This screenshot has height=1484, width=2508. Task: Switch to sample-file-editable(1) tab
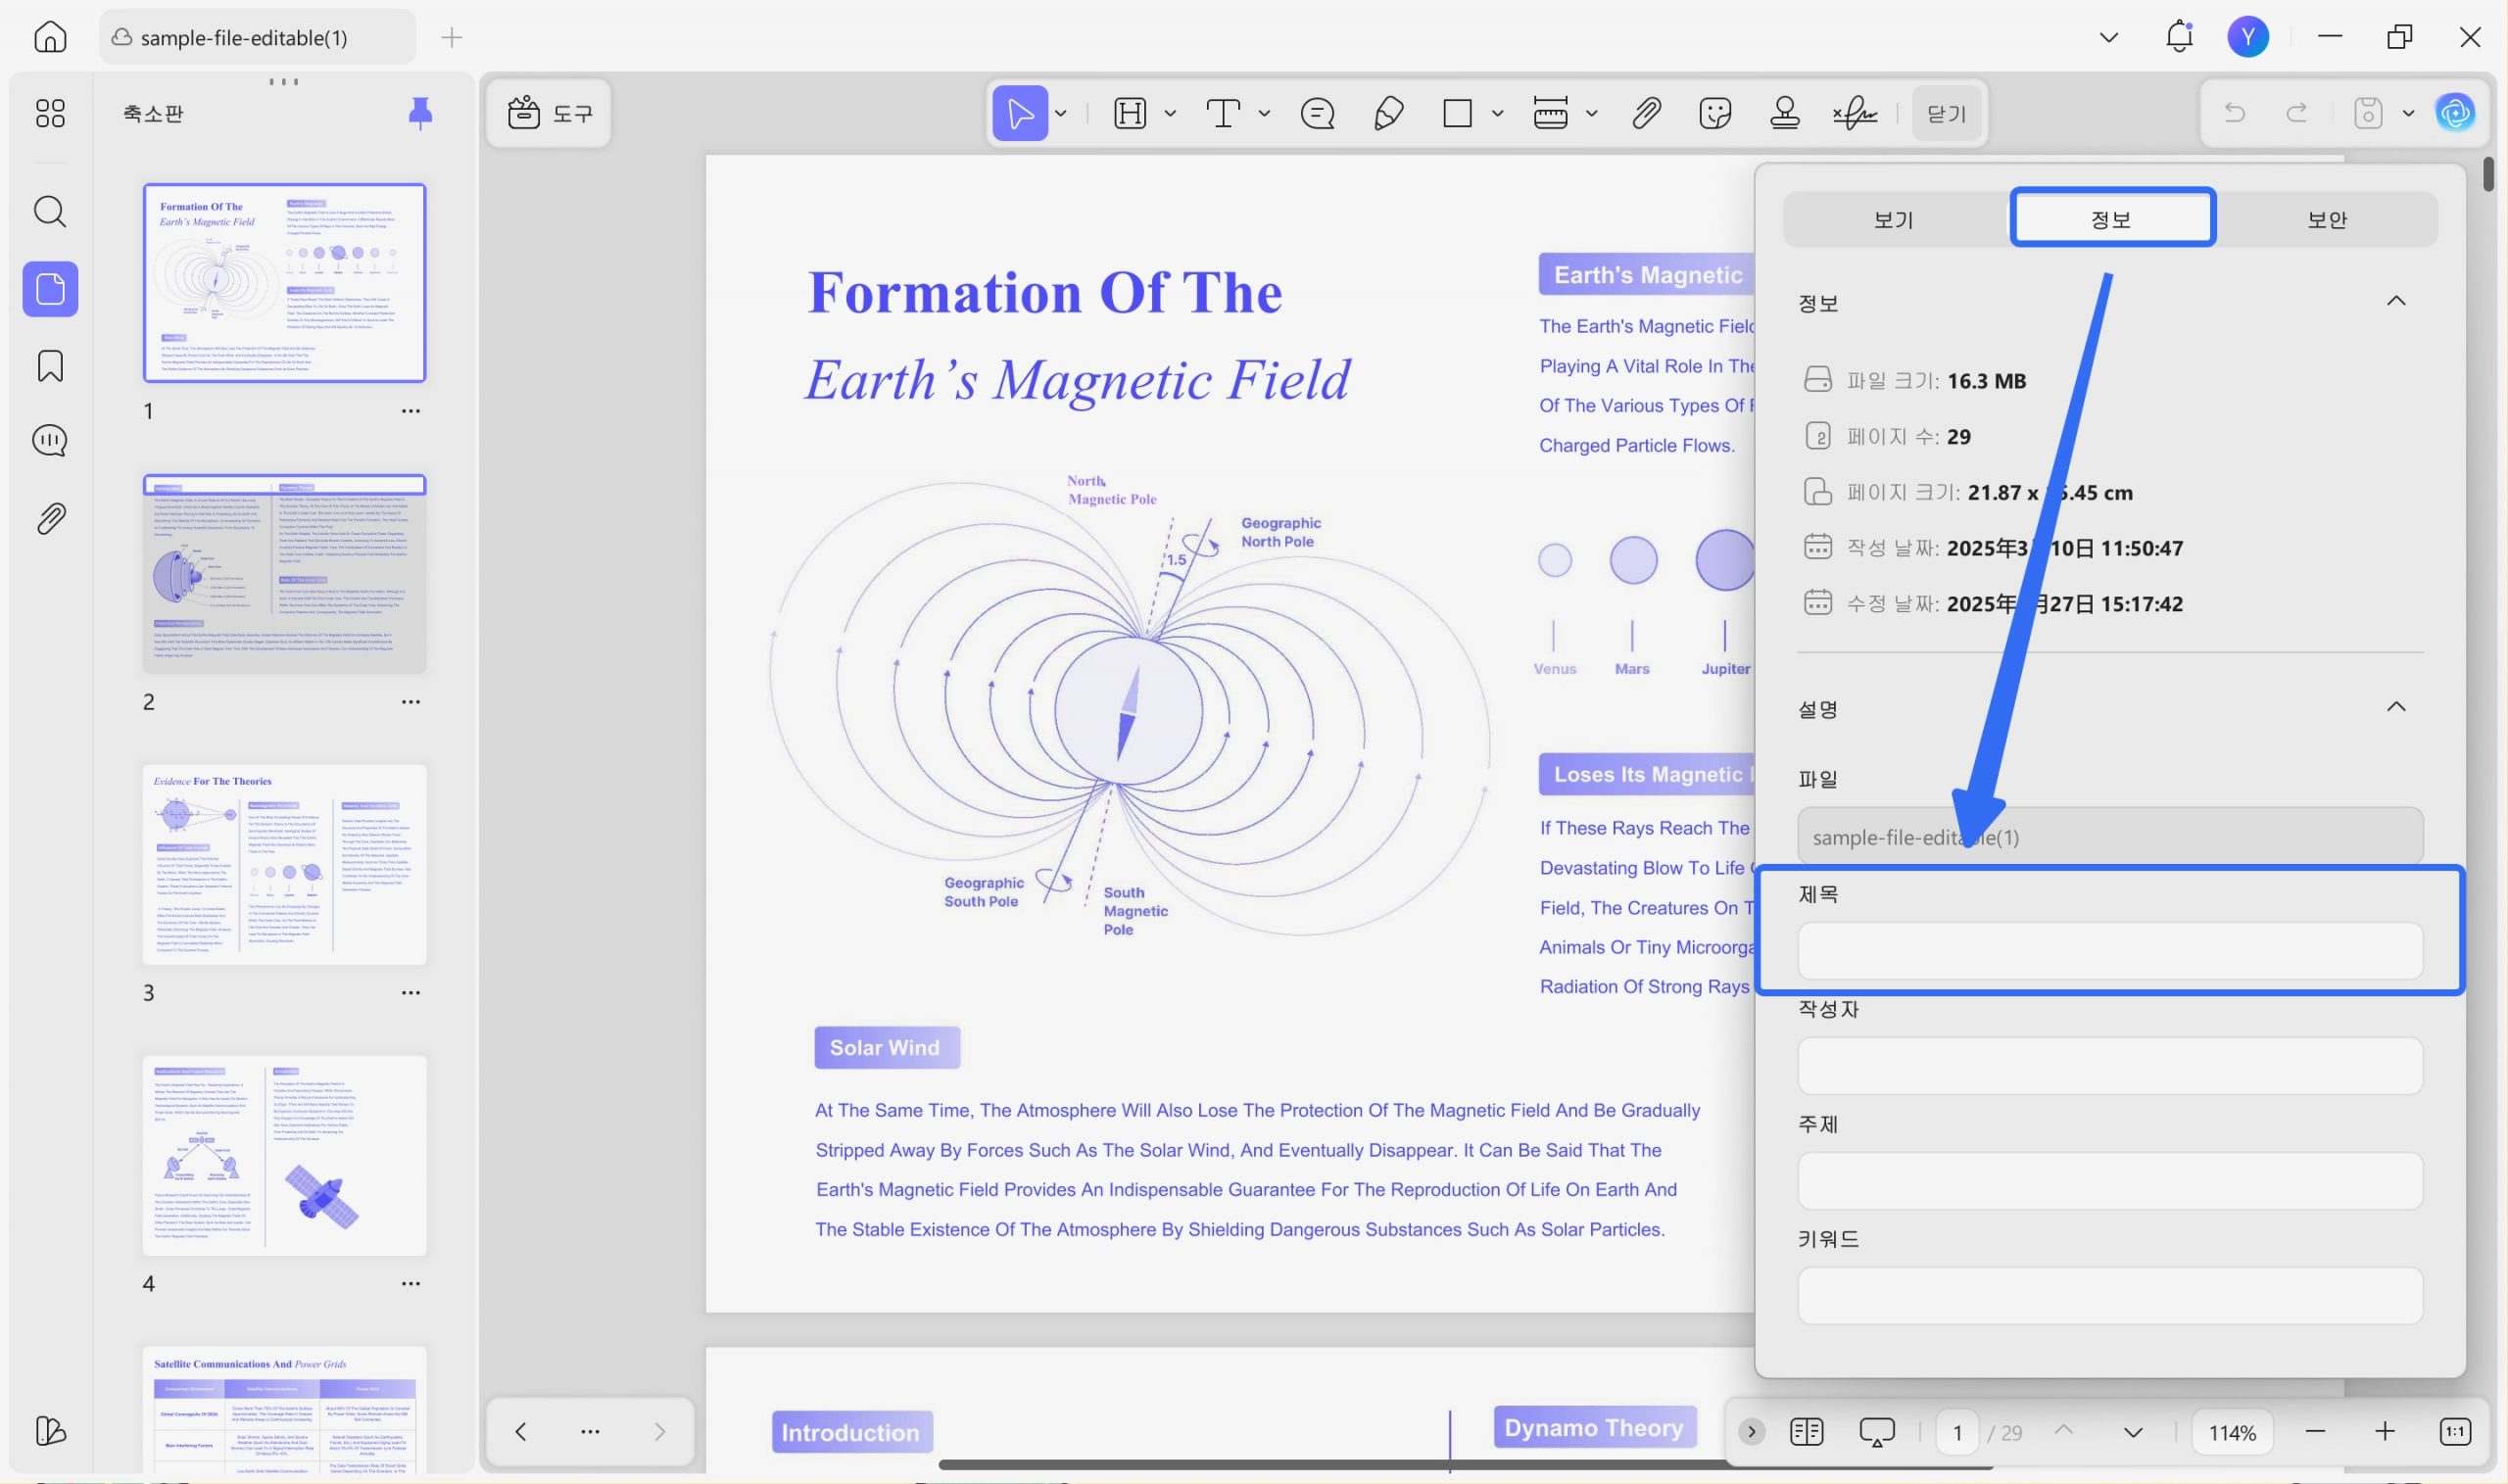tap(257, 37)
